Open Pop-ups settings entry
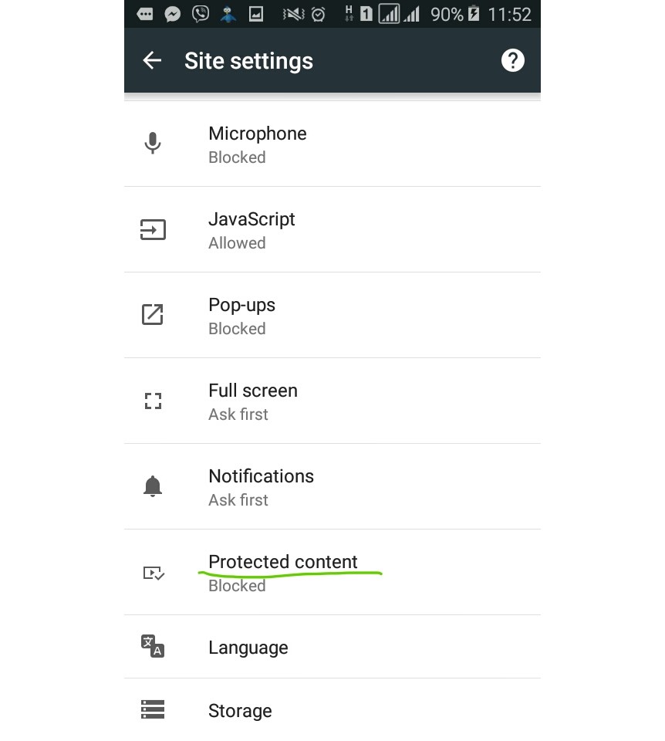665x741 pixels. tap(332, 315)
